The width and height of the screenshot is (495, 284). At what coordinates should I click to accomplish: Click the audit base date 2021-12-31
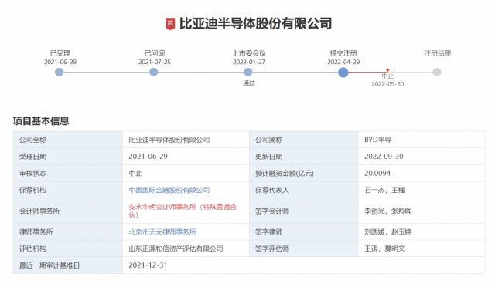148,265
